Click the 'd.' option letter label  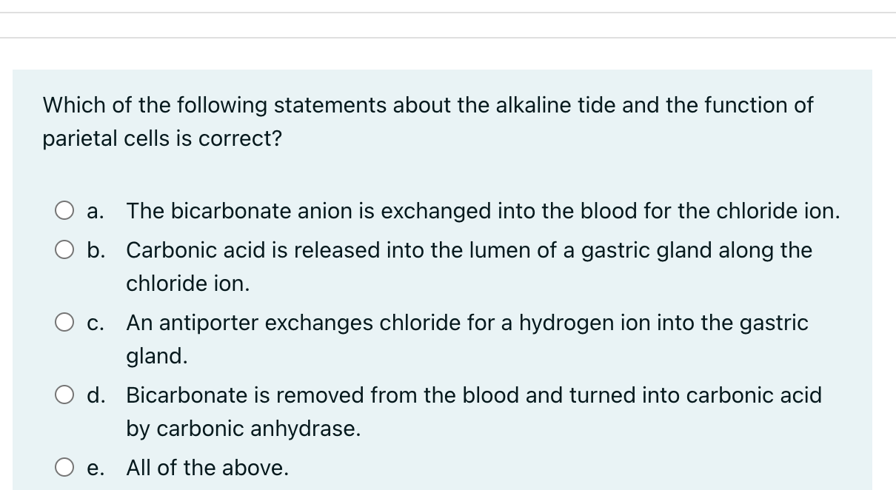pyautogui.click(x=95, y=395)
